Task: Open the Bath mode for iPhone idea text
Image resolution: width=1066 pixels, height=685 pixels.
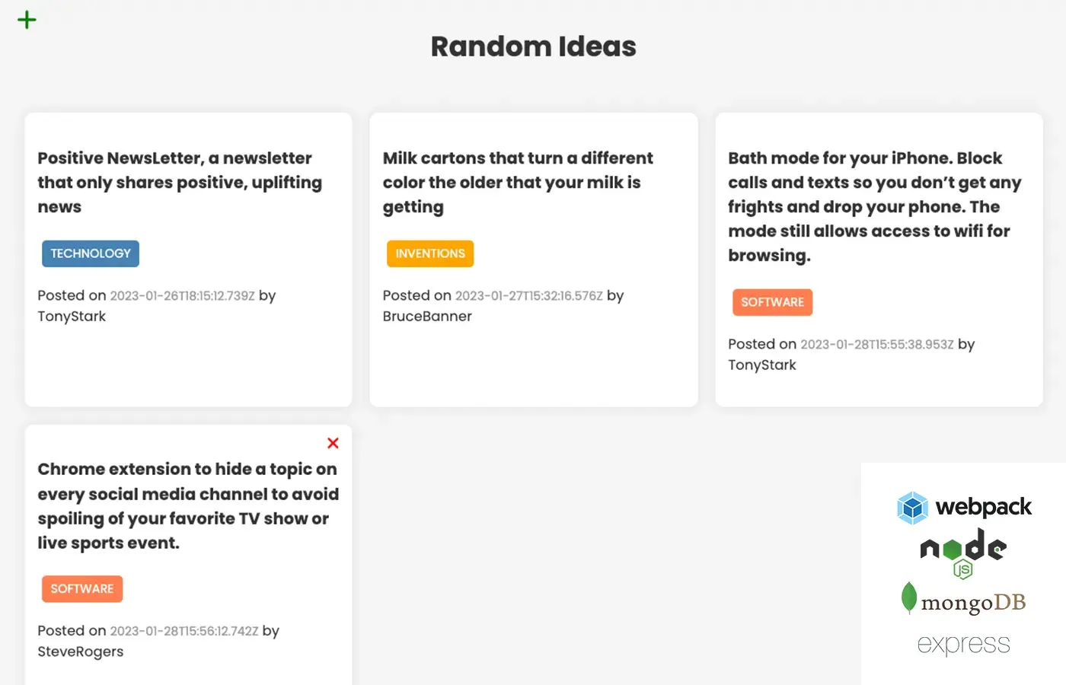Action: coord(875,207)
